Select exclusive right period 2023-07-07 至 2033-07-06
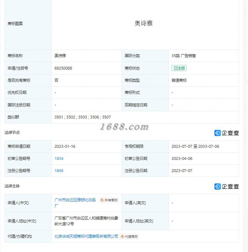 [195, 146]
